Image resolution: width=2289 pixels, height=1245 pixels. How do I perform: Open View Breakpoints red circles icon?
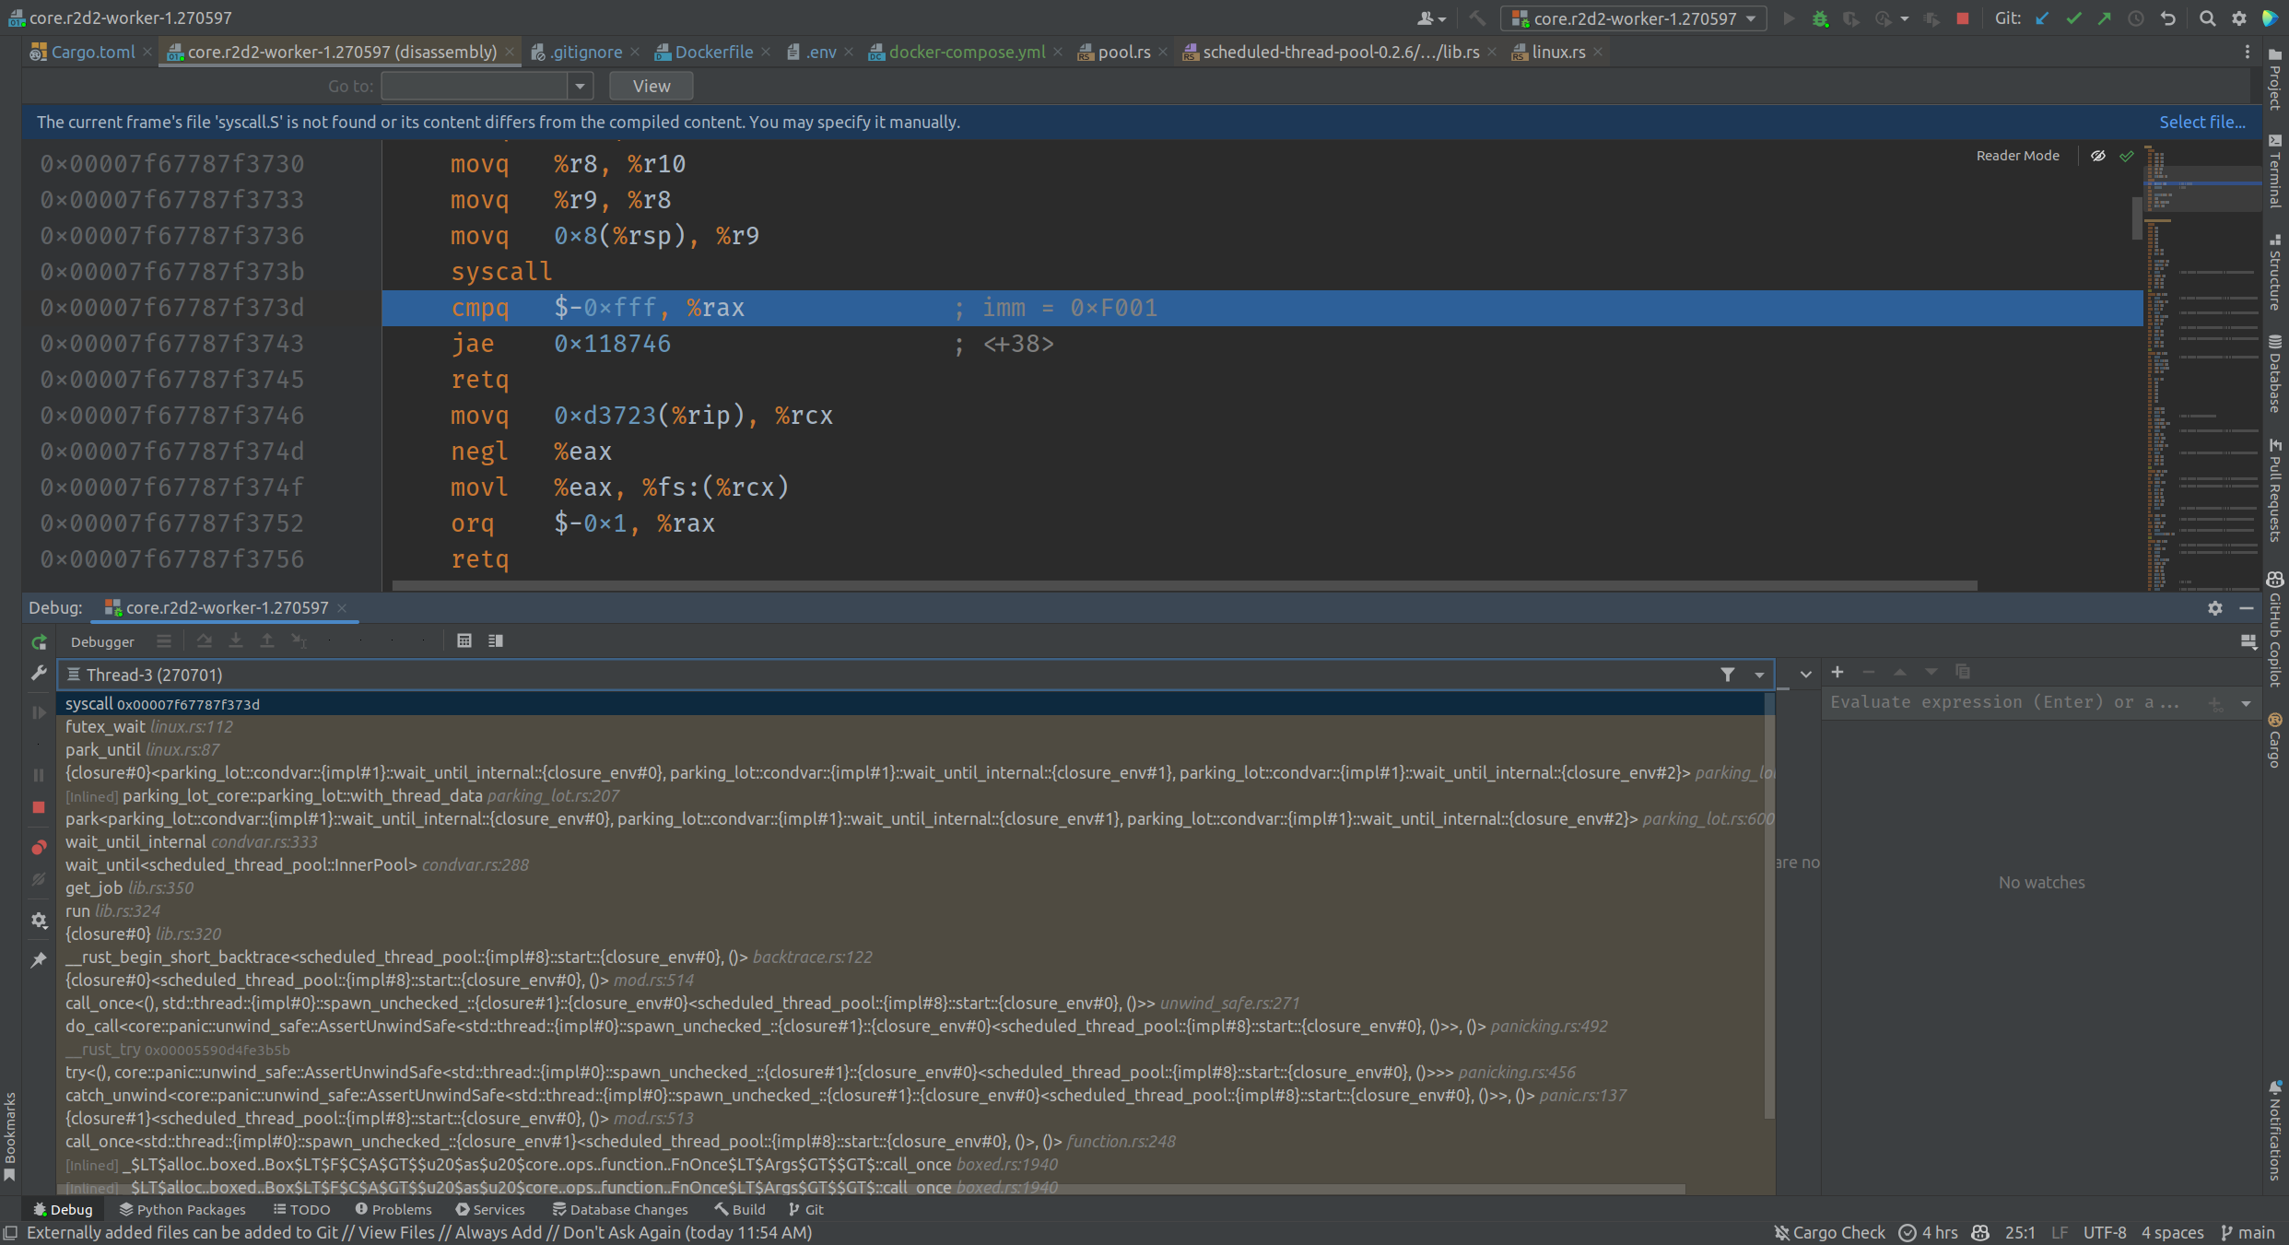pyautogui.click(x=39, y=847)
